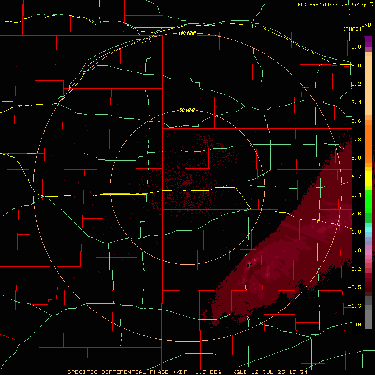The width and height of the screenshot is (375, 375).
Task: Click the 6.6 scale value
Action: pyautogui.click(x=356, y=121)
